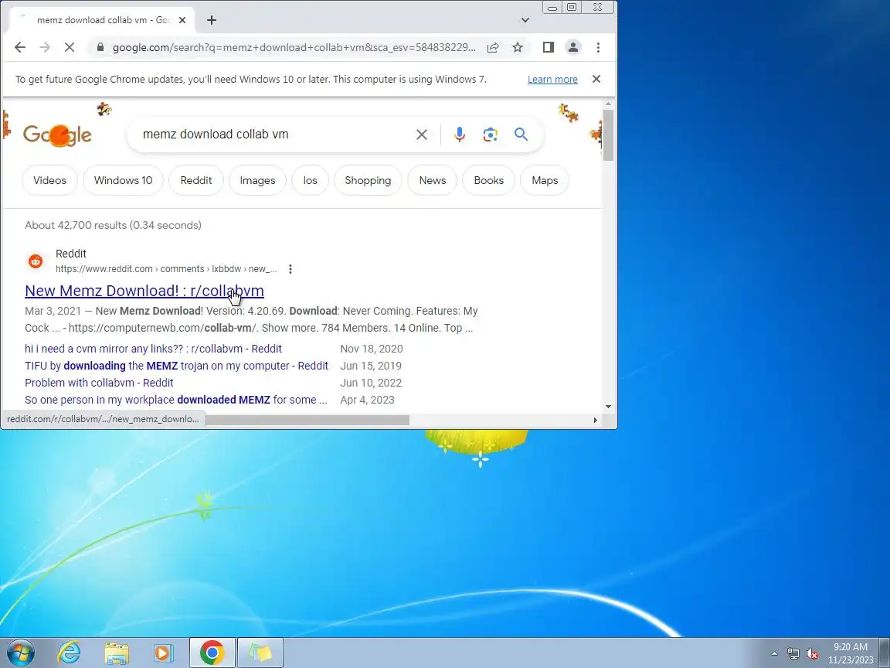Click the page's vertical scrollbar thumb
Screen dimensions: 890x668
coord(608,135)
